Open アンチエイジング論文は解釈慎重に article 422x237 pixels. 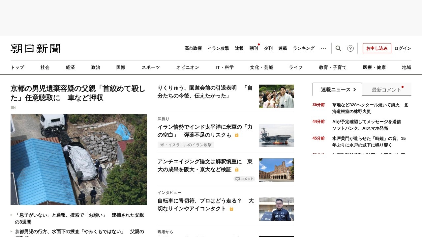click(205, 166)
